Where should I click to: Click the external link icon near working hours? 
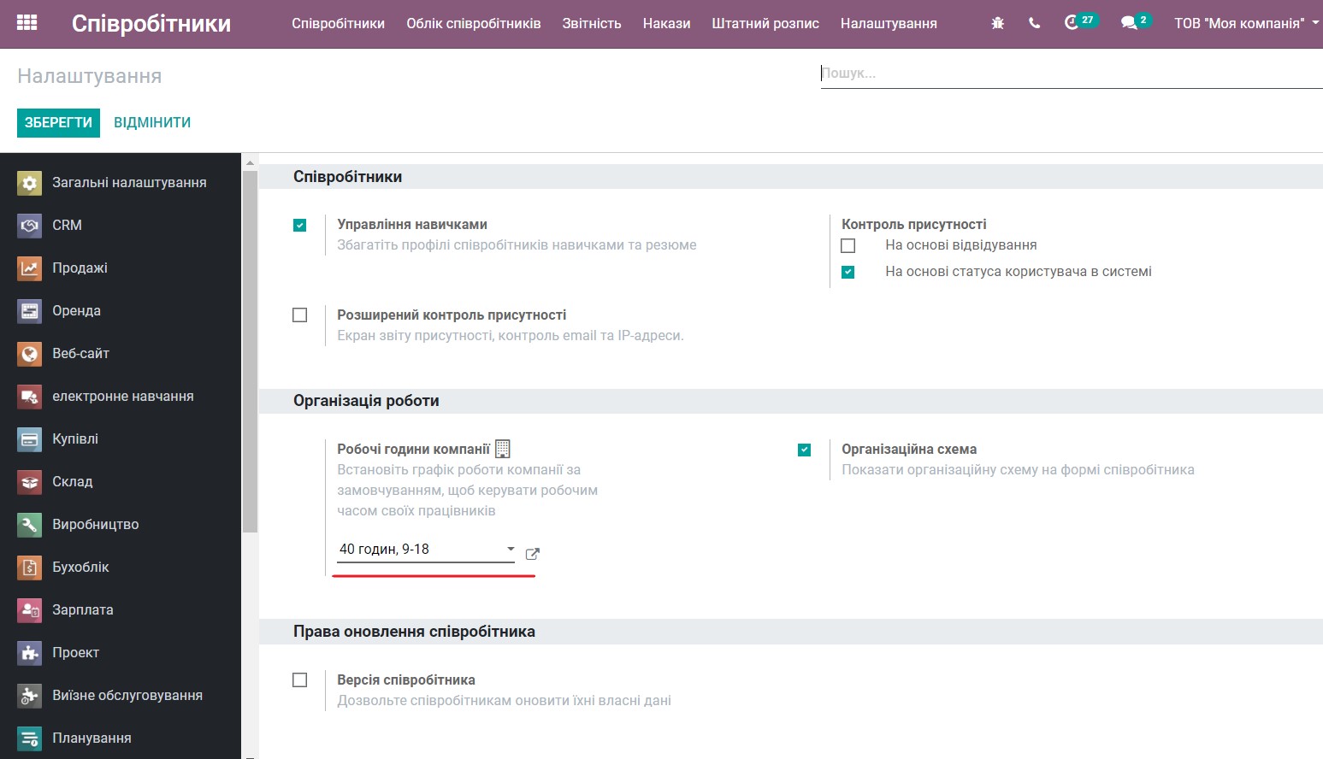(x=532, y=554)
